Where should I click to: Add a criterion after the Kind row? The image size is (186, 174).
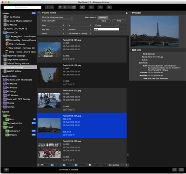(125, 25)
